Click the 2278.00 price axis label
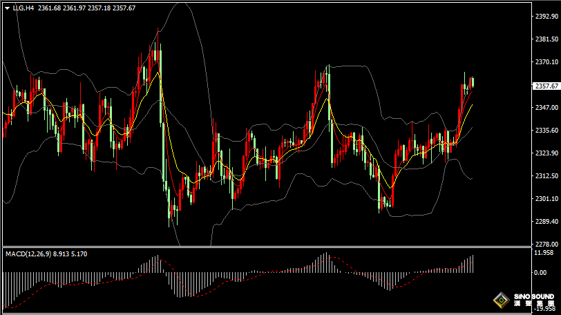This screenshot has width=561, height=315. [545, 244]
